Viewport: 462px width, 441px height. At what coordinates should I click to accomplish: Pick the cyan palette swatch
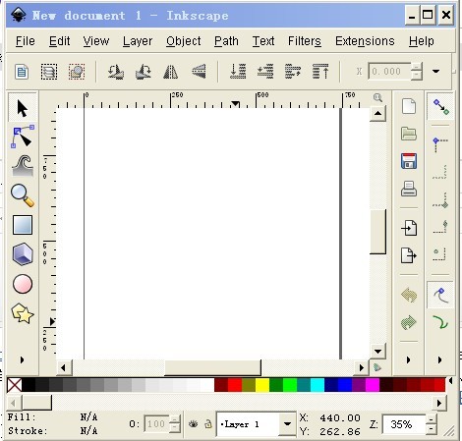point(318,385)
